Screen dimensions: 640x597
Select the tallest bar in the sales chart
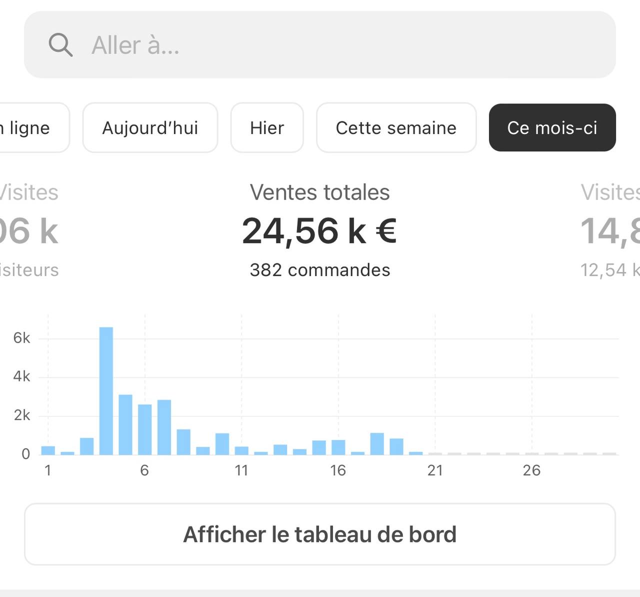click(106, 390)
